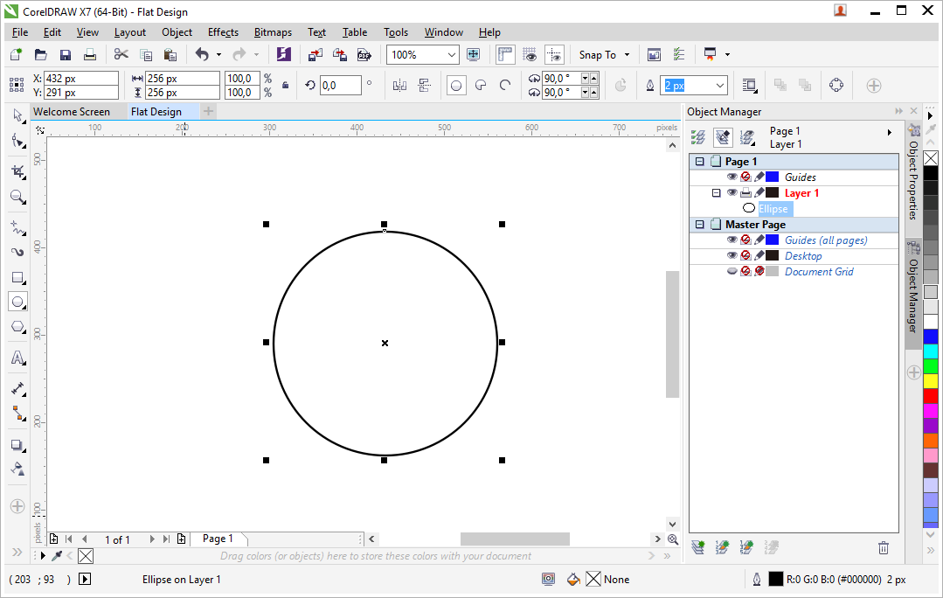Click the New Layer button in Object Manager
Viewport: 943px width, 598px height.
pos(697,546)
